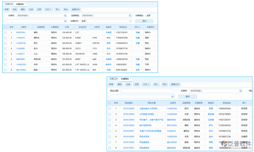Select the checkbox for booking 2019120003
Screen dimensions: 254x152
click(x=110, y=120)
